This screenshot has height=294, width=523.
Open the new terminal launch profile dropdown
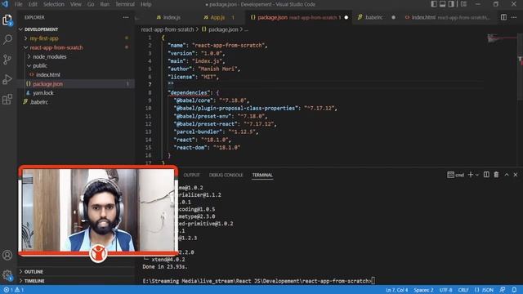[477, 175]
